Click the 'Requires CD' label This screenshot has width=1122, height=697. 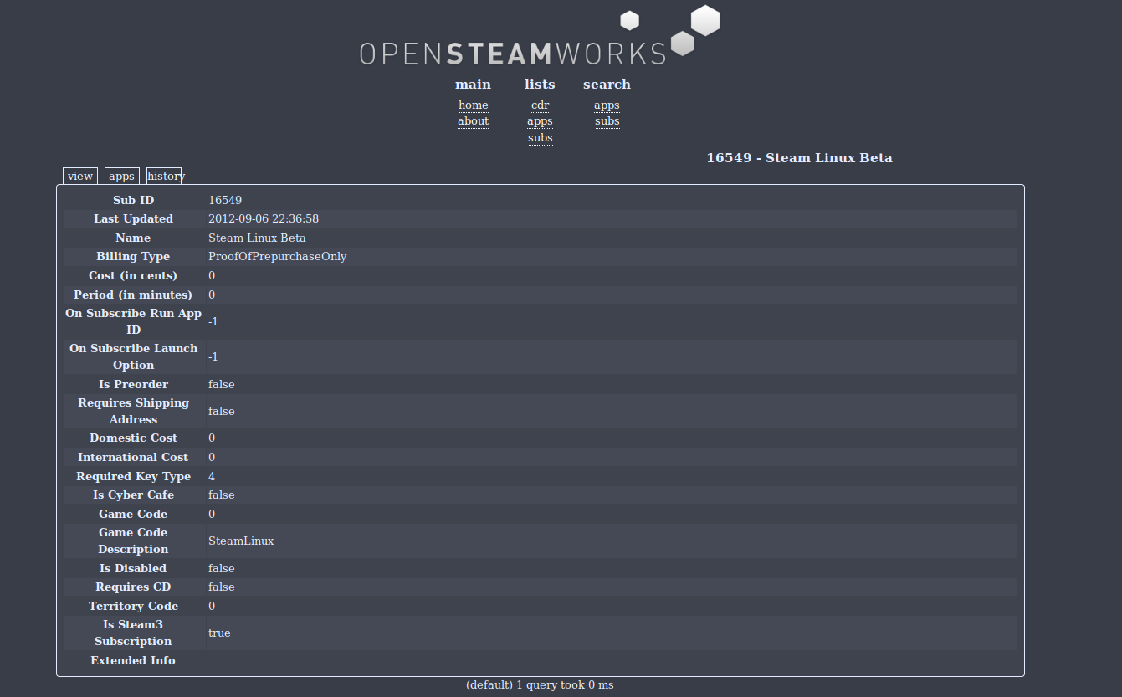click(x=134, y=587)
